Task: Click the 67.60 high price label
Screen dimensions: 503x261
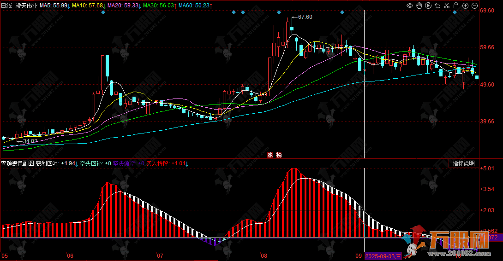Action: [x=305, y=17]
